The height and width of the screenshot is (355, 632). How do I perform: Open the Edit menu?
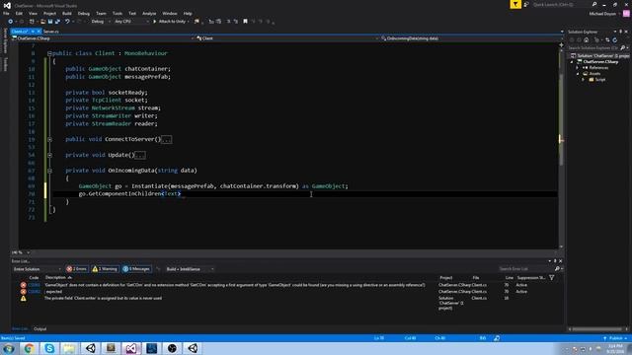point(19,13)
